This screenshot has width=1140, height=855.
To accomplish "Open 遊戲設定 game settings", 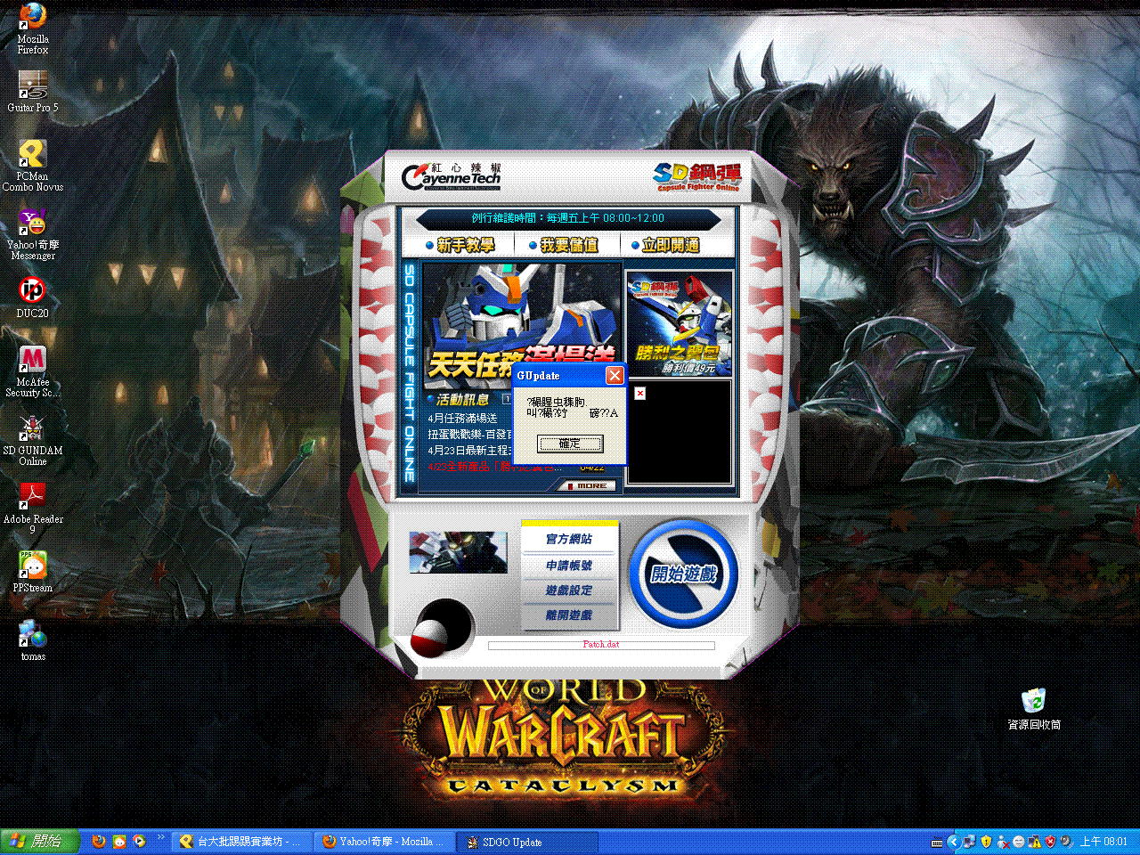I will click(x=569, y=590).
